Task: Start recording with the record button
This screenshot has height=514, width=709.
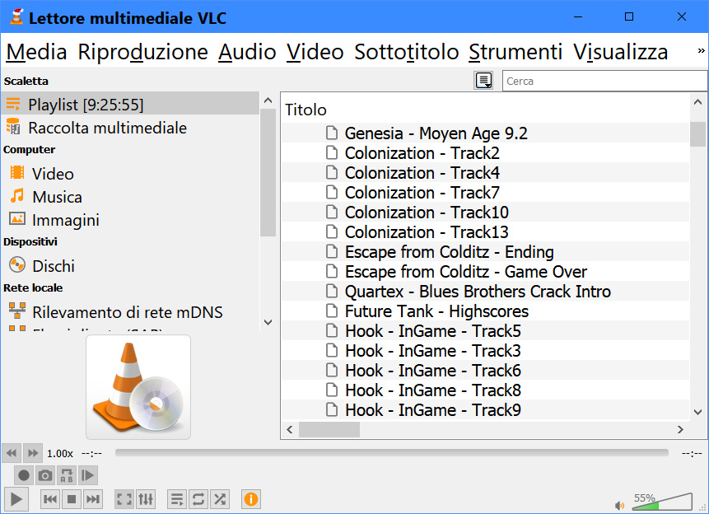Action: tap(24, 475)
